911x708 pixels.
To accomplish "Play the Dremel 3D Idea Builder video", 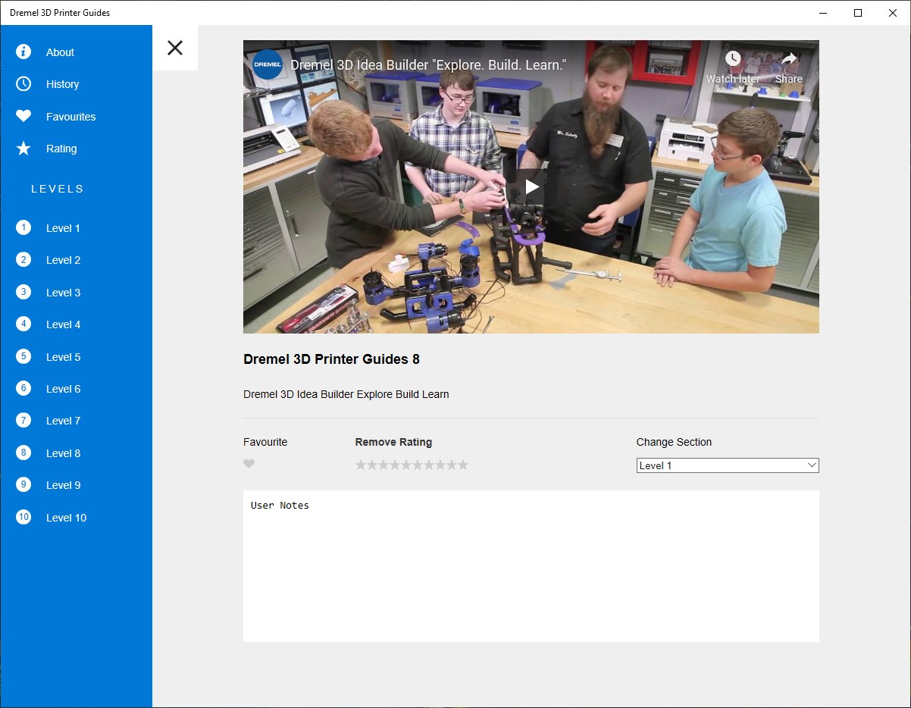I will [531, 186].
